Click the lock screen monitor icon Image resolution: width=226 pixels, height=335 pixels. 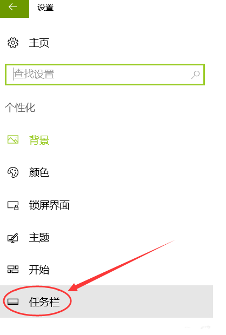(x=13, y=205)
